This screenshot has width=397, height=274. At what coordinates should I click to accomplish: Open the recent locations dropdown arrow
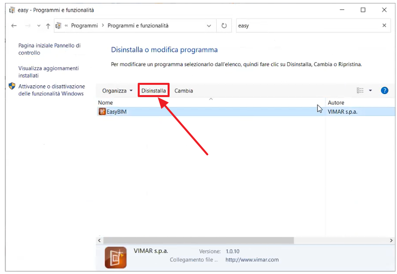(39, 25)
